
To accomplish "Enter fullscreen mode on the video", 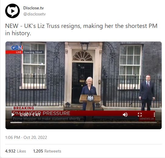I will click(x=140, y=115).
